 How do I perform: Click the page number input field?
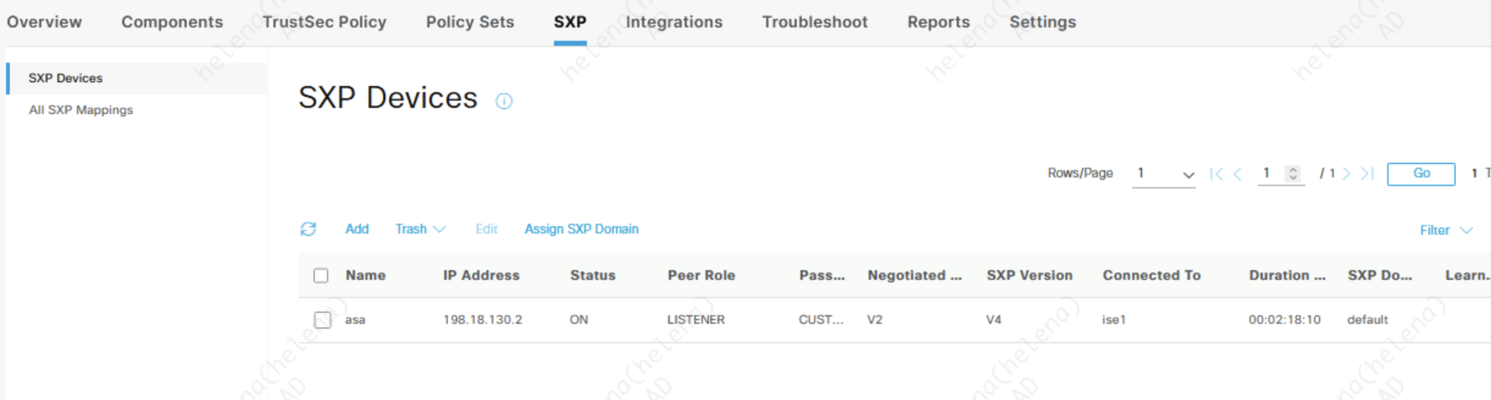[x=1270, y=174]
